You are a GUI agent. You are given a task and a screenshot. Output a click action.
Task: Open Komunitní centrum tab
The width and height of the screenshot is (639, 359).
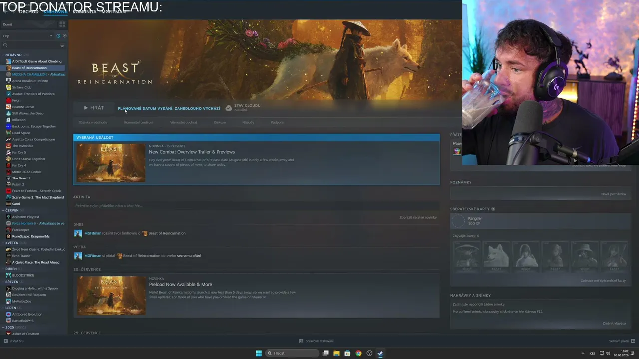coord(139,122)
